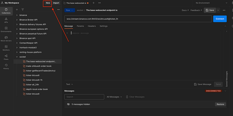Open the Environments sidebar section
Viewport: 233px width, 116px height.
click(x=6, y=30)
